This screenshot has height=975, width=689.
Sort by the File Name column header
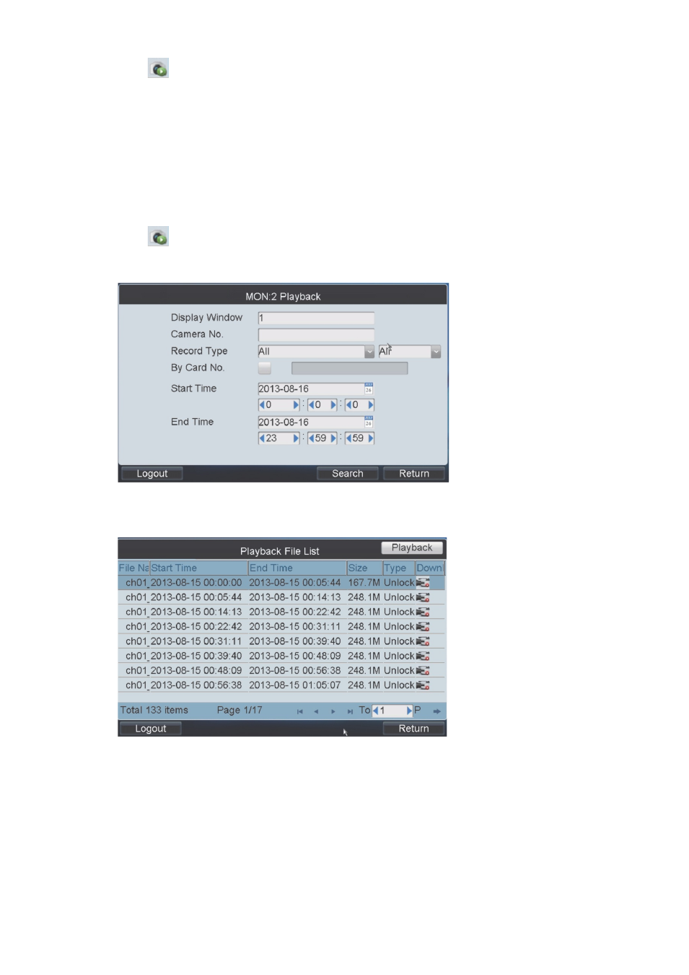point(133,568)
